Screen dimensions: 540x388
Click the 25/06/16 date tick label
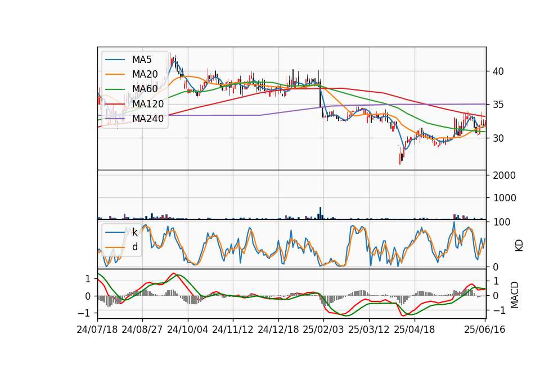tap(485, 330)
